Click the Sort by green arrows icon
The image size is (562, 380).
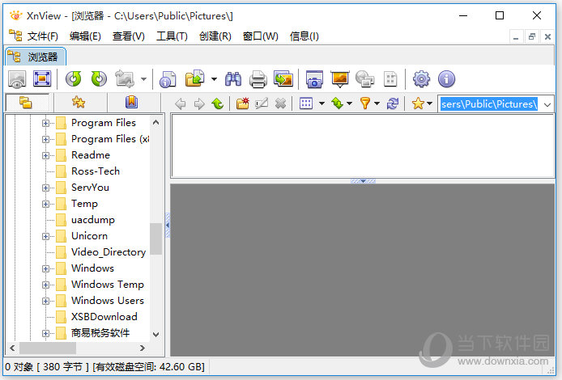(x=337, y=103)
